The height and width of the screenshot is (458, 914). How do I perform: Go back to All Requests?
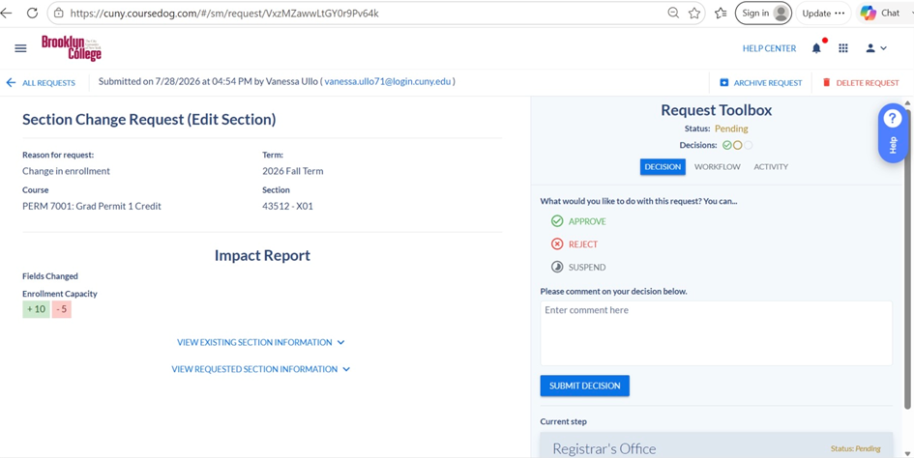pyautogui.click(x=41, y=83)
